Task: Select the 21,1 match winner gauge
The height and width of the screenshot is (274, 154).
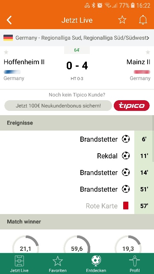Action: 26,244
